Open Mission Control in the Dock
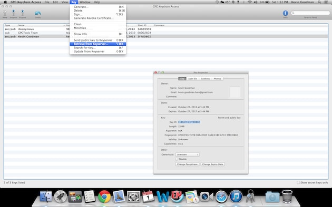The height and width of the screenshot is (207, 332). point(75,196)
